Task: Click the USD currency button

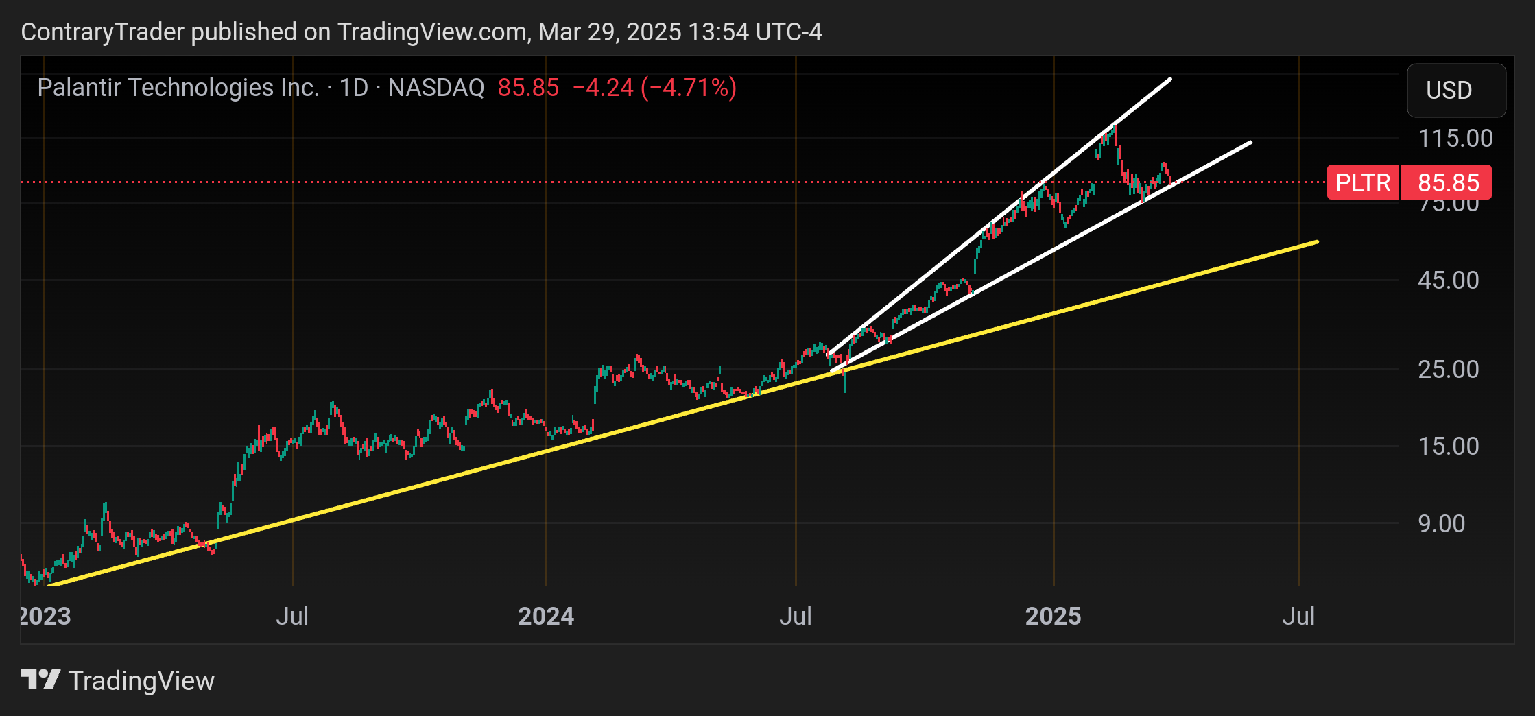Action: coord(1456,90)
